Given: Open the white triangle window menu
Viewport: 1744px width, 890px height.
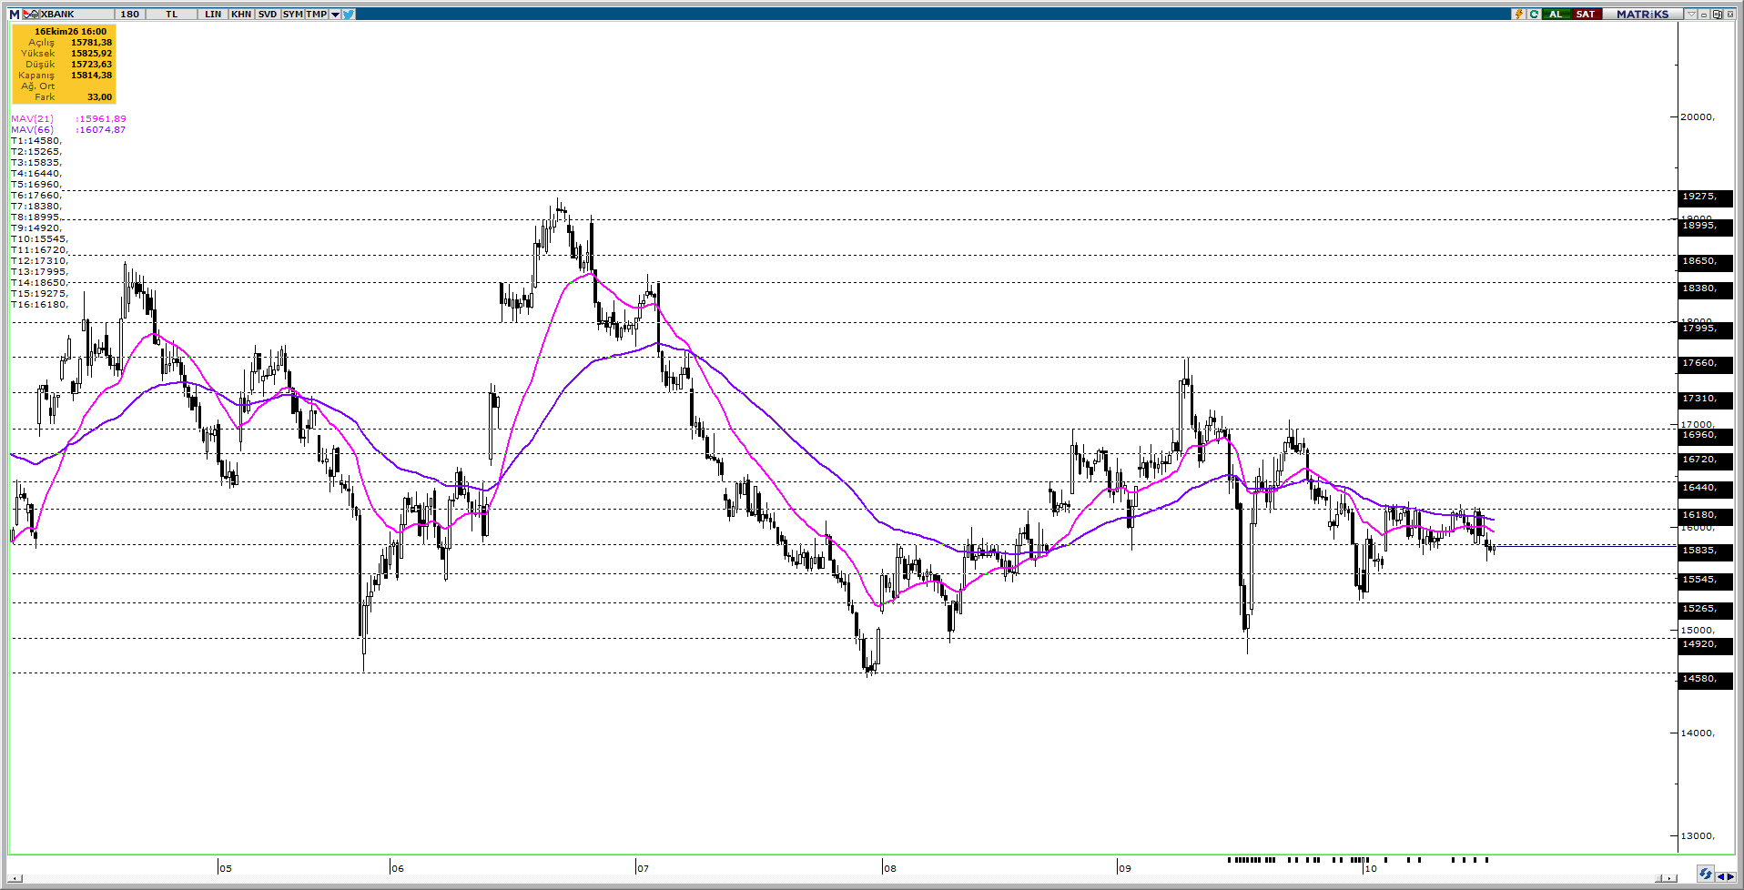Looking at the screenshot, I should 1691,15.
